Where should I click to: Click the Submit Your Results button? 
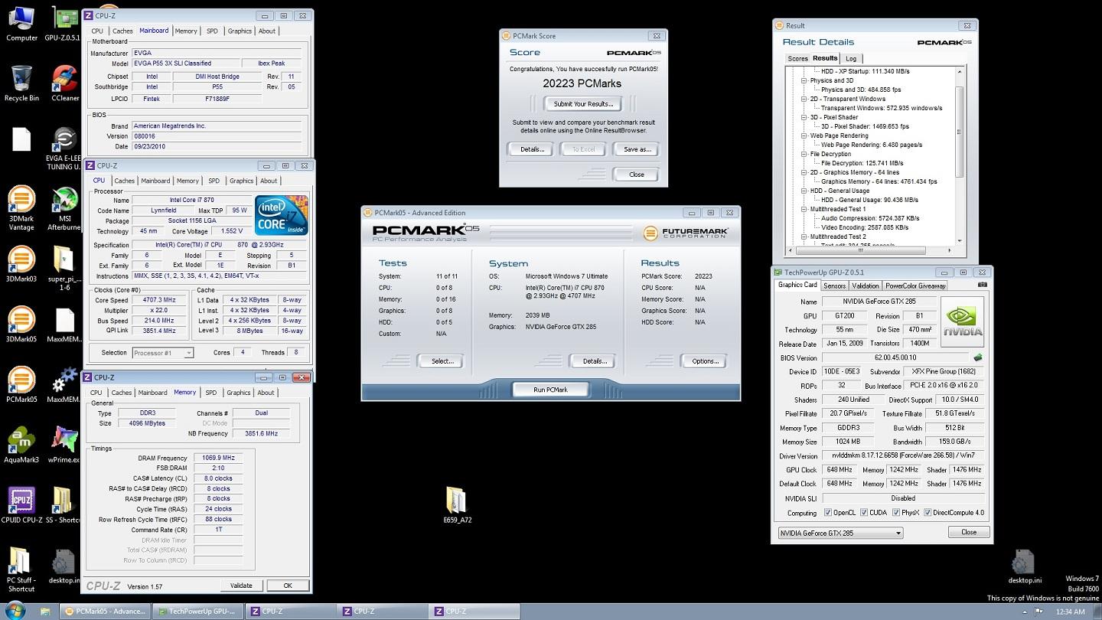tap(583, 104)
